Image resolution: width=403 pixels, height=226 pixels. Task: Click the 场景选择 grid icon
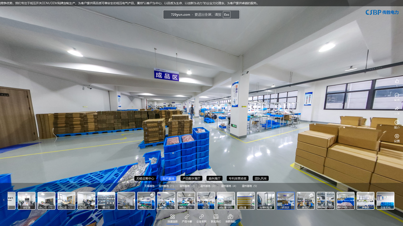pos(172,217)
